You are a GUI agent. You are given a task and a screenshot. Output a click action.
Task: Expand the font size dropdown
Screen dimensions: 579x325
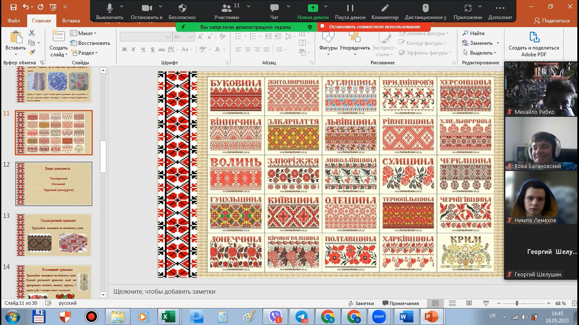191,37
